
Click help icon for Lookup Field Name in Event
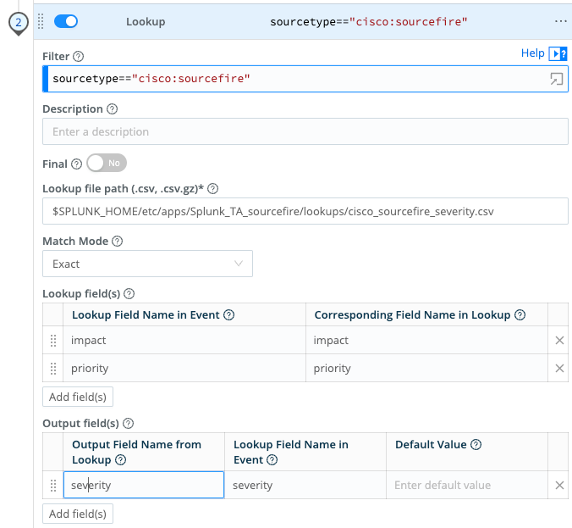[228, 315]
